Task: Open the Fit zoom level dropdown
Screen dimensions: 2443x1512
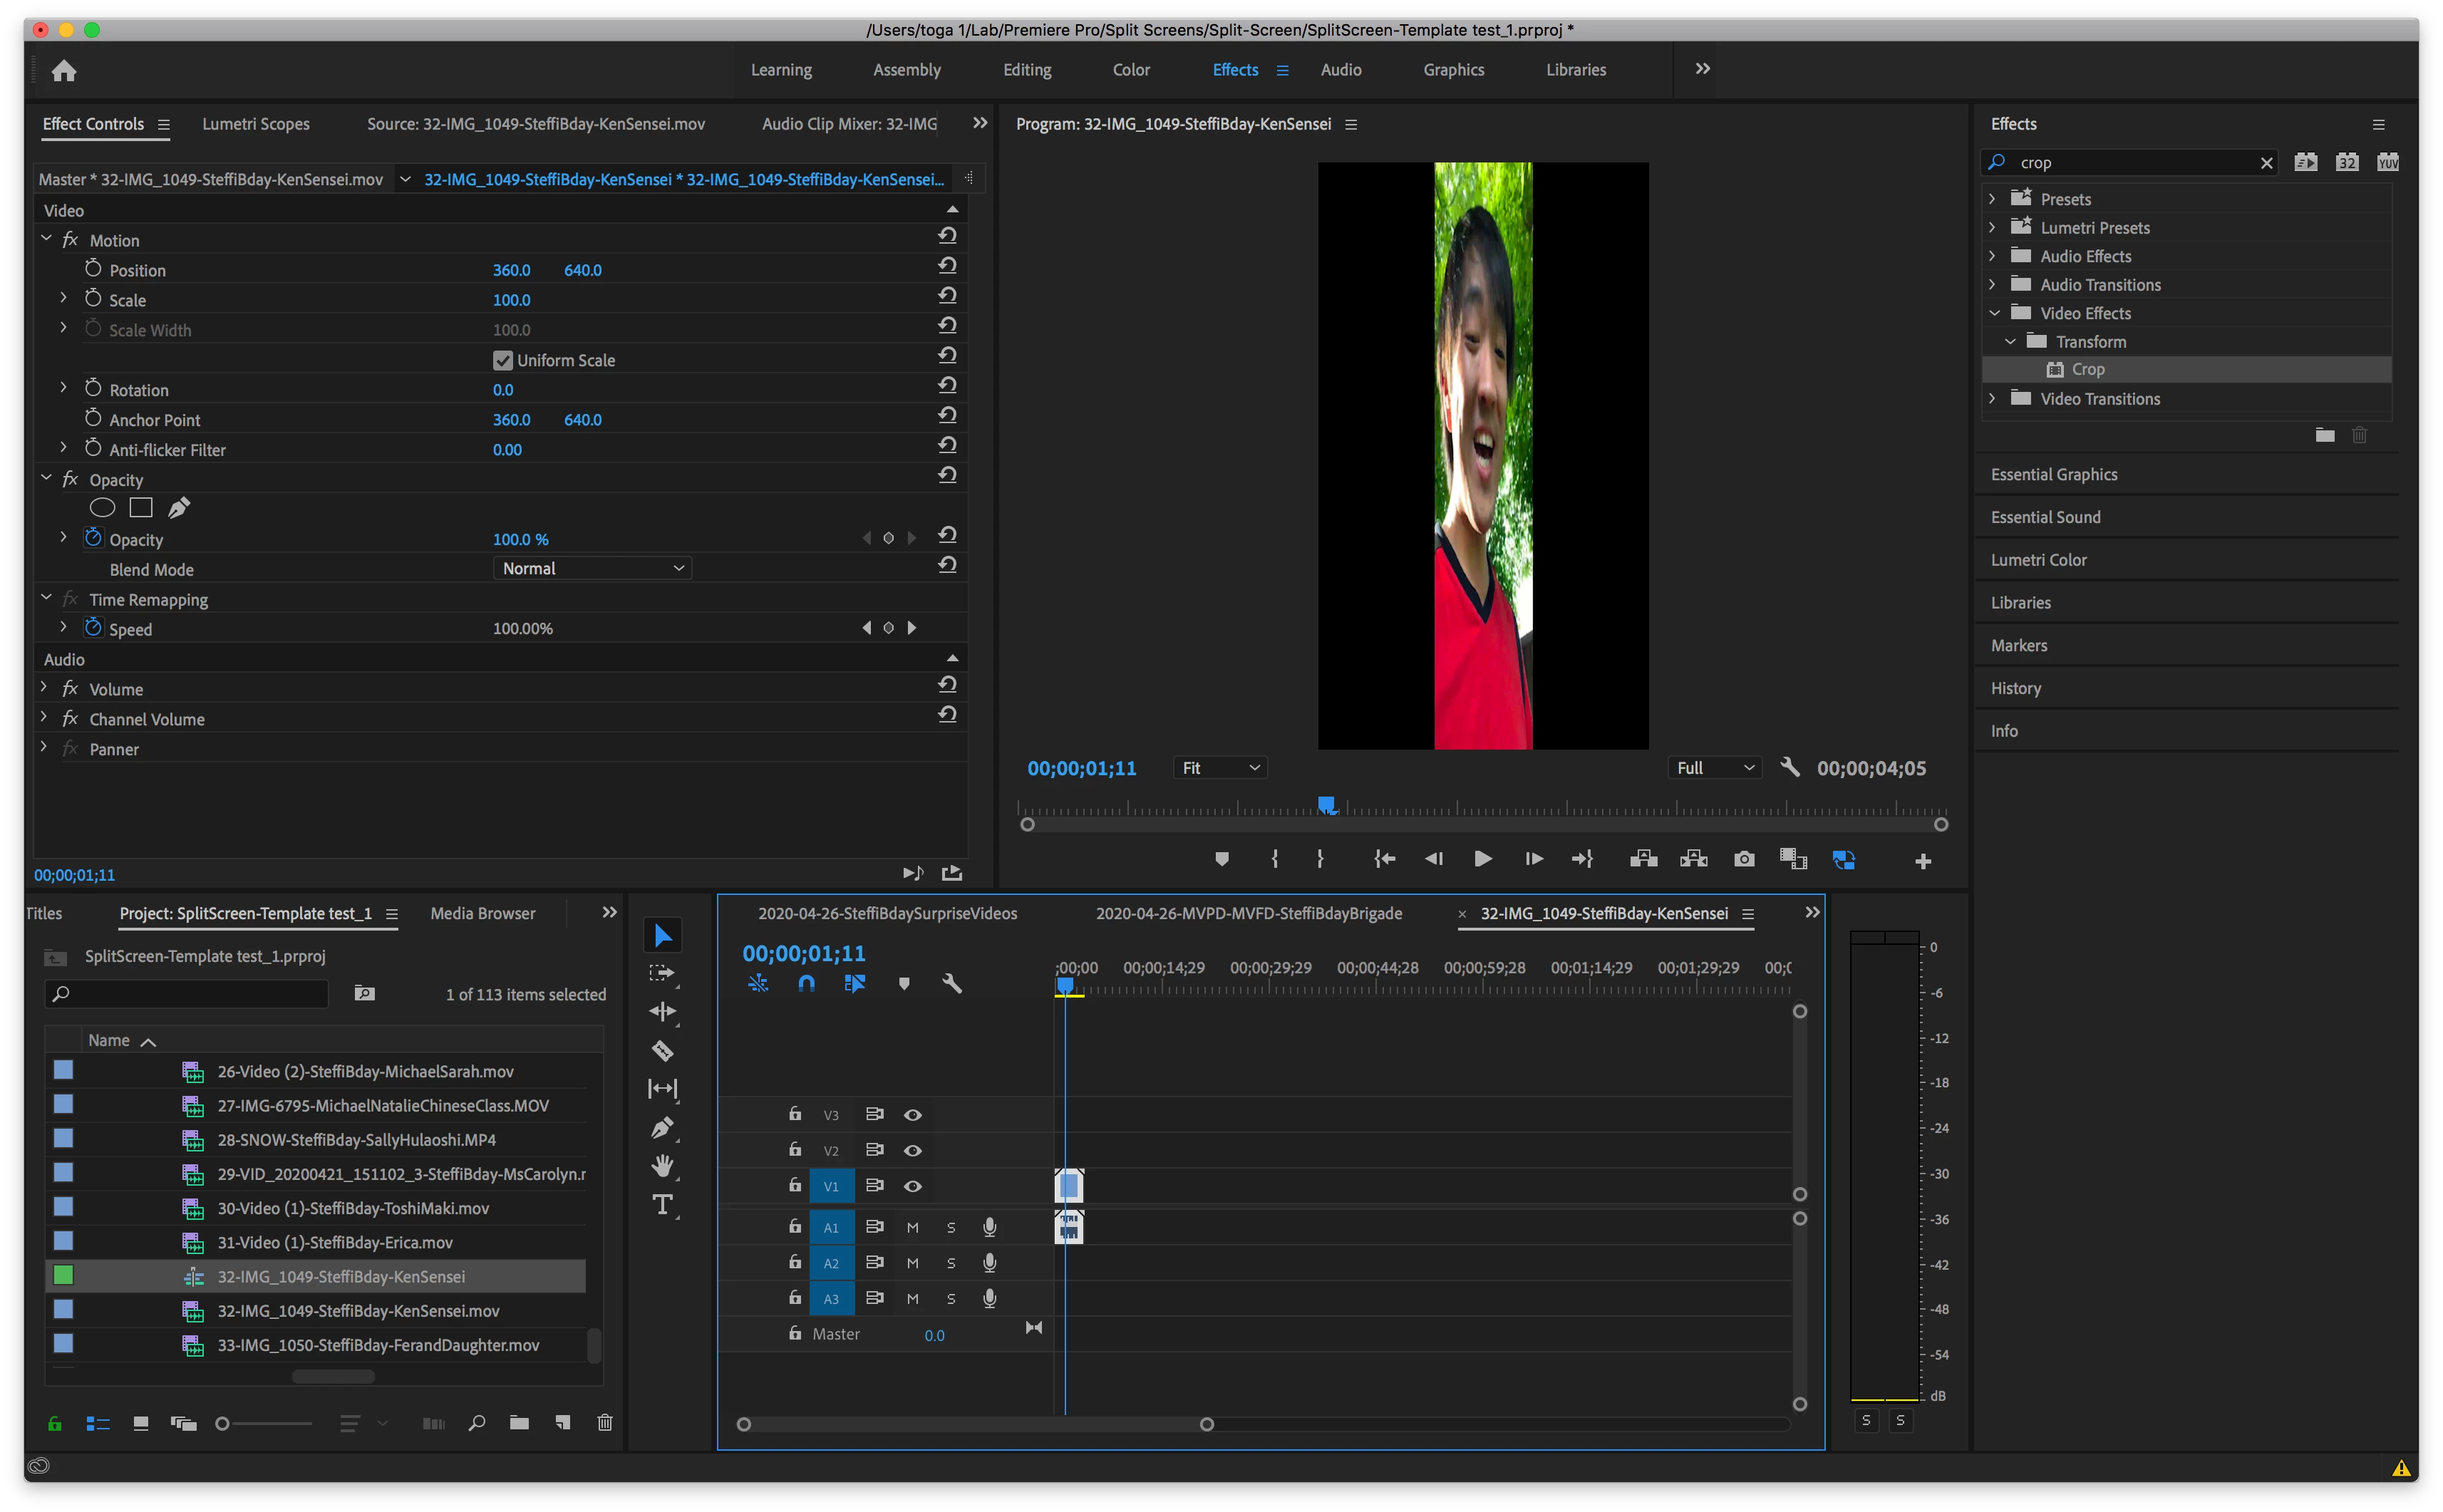Action: pos(1219,768)
